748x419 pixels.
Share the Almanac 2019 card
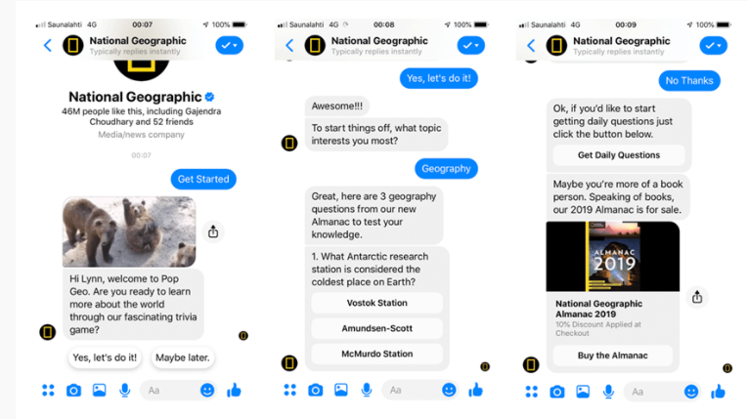[x=697, y=297]
